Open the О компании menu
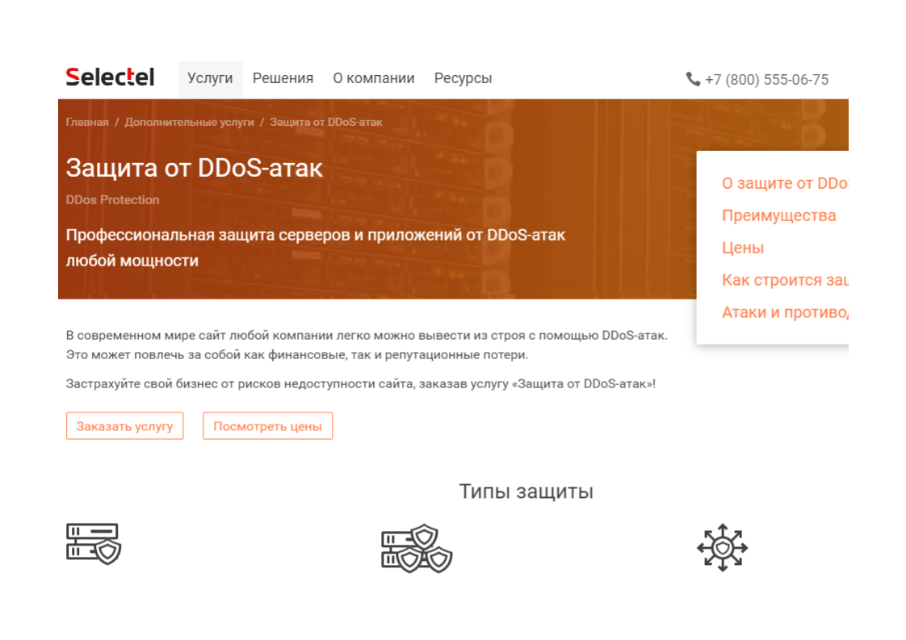Image resolution: width=906 pixels, height=640 pixels. (x=374, y=78)
